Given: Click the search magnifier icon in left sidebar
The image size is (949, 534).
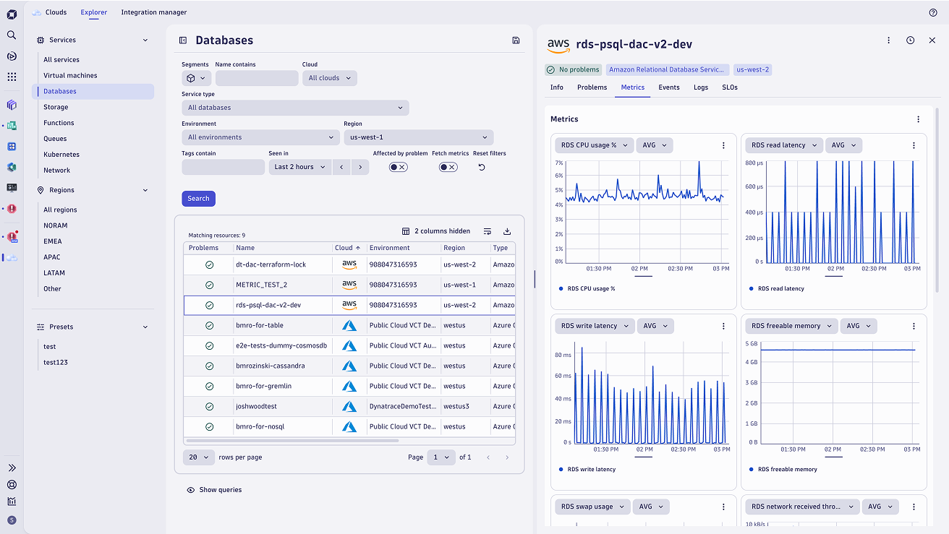Looking at the screenshot, I should [12, 35].
